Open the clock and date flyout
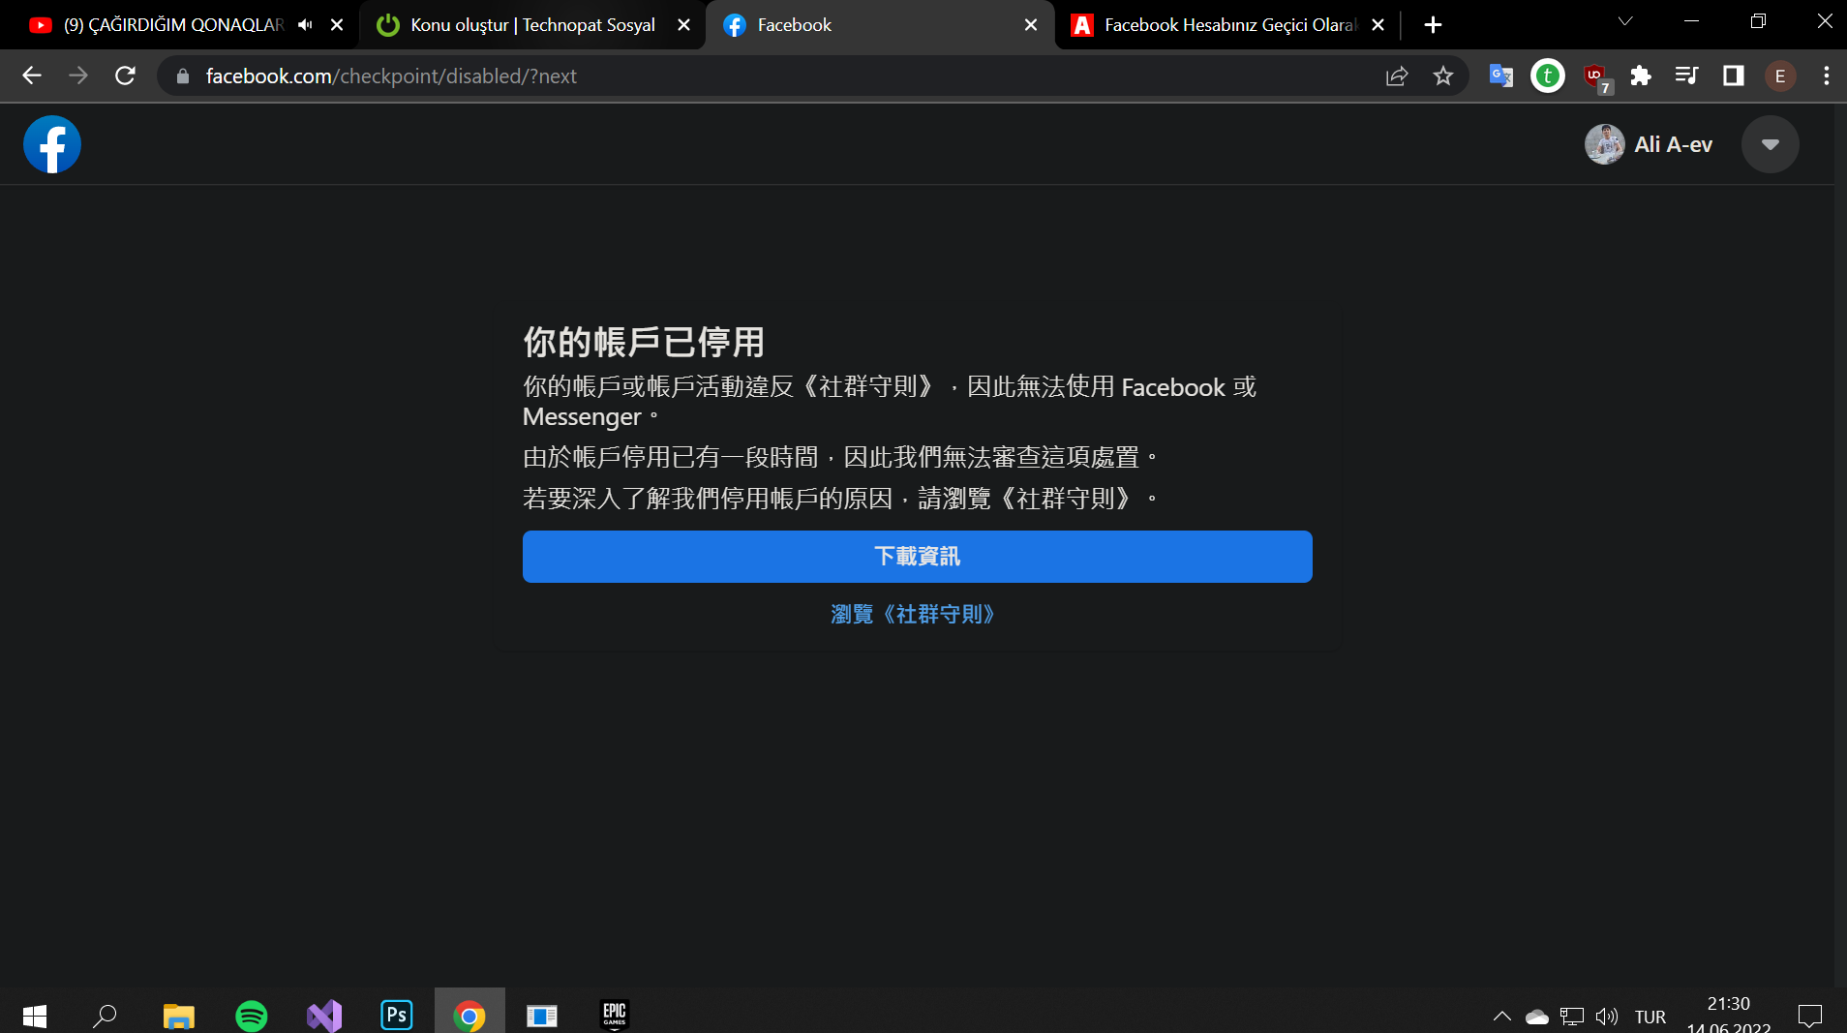The image size is (1847, 1033). (x=1729, y=1015)
